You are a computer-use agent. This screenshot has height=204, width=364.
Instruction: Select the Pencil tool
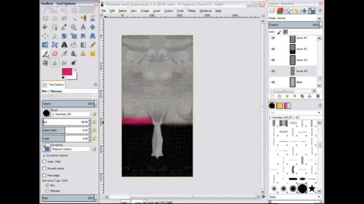tap(93, 45)
